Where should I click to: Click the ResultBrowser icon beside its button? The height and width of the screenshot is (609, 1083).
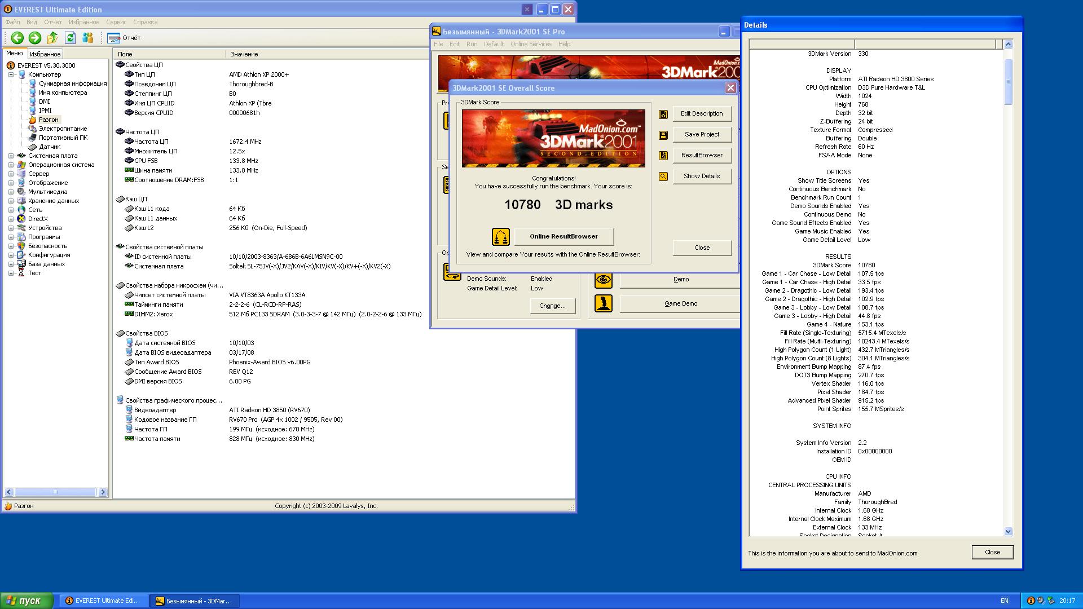(663, 156)
